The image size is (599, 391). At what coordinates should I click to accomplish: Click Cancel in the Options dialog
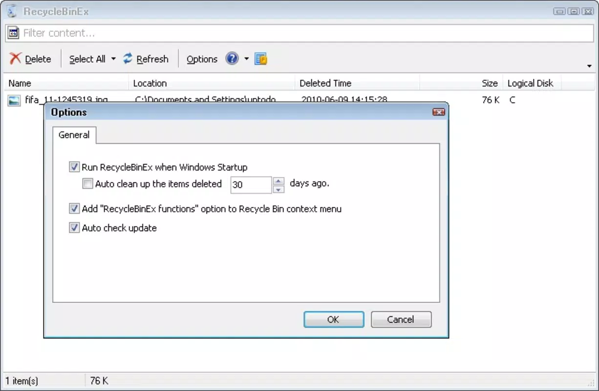coord(401,320)
